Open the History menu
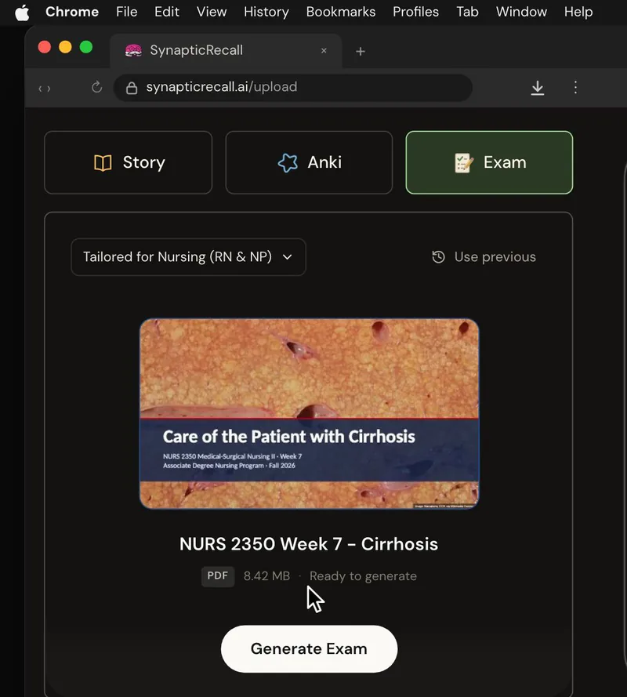 point(266,12)
